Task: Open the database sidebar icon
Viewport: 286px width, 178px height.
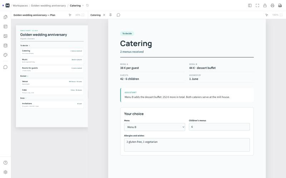Action: [5, 46]
